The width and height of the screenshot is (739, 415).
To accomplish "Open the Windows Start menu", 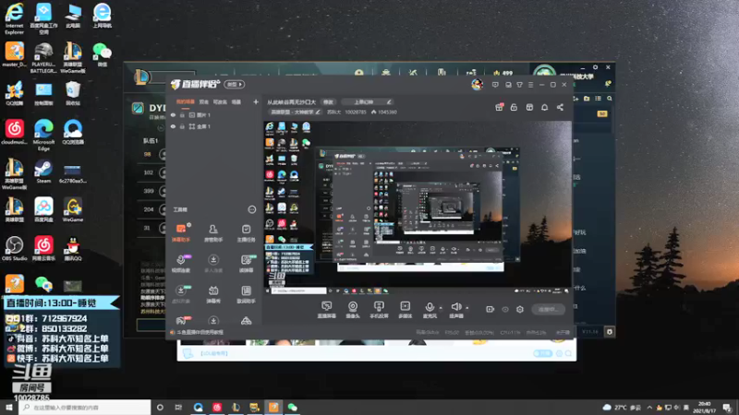I will [9, 408].
